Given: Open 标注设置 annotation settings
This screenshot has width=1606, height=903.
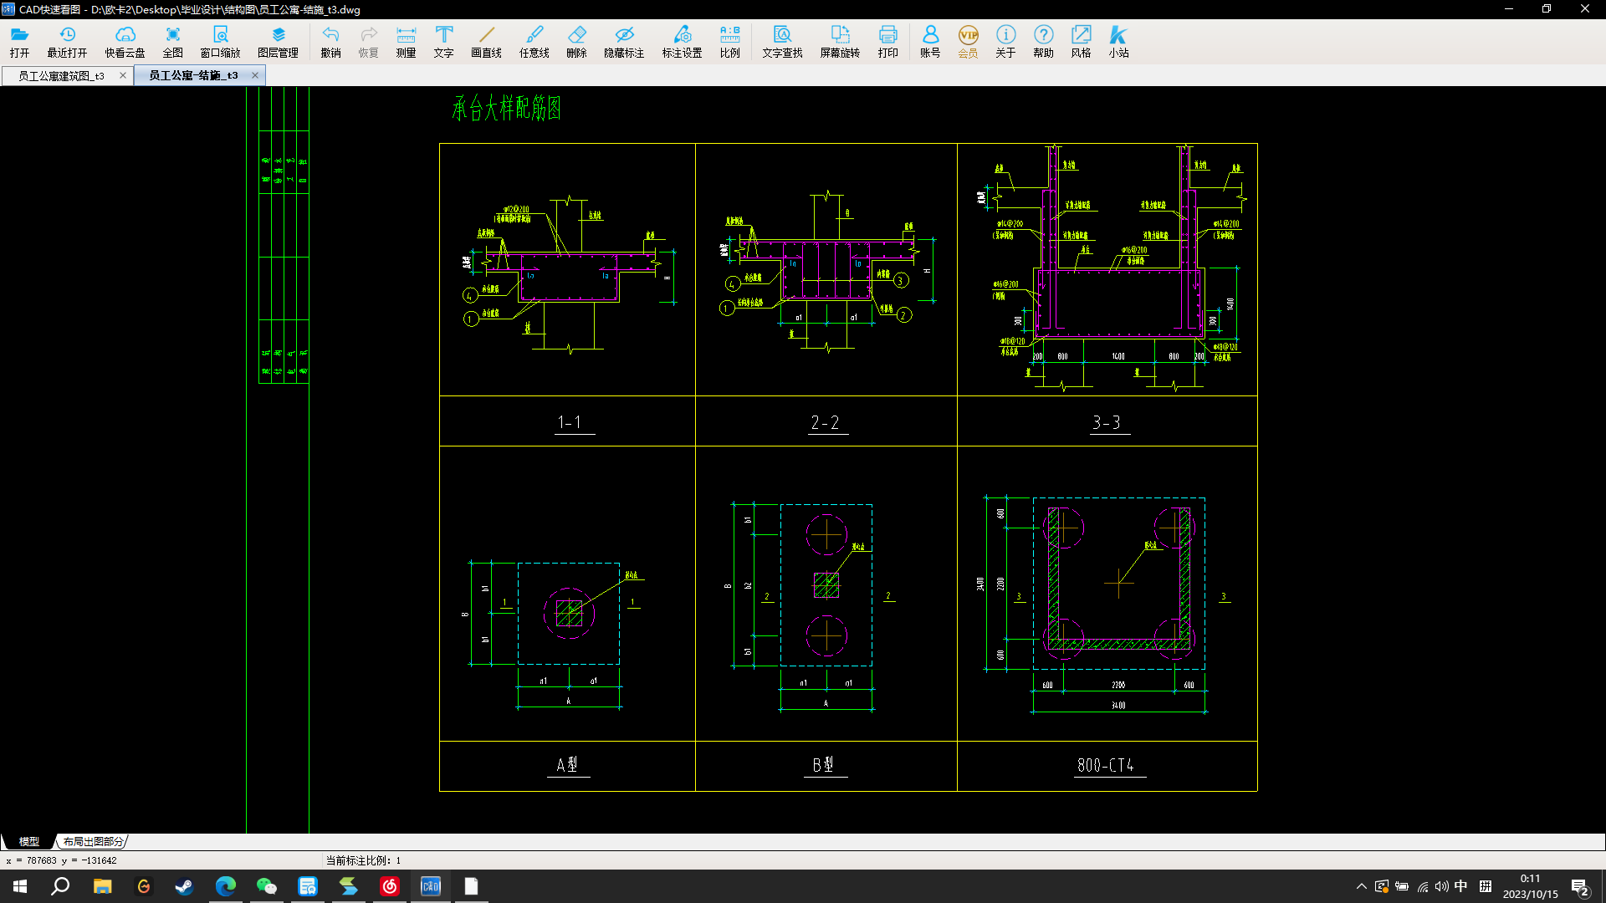Looking at the screenshot, I should pyautogui.click(x=682, y=41).
